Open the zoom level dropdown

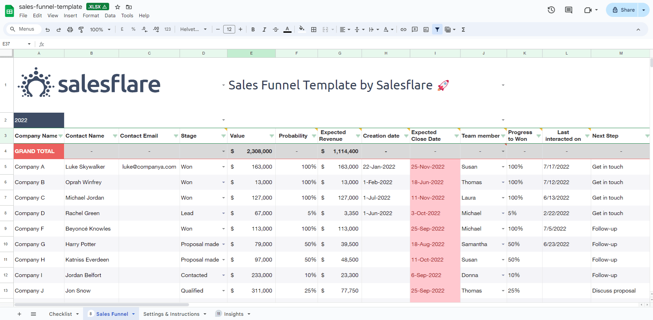100,30
